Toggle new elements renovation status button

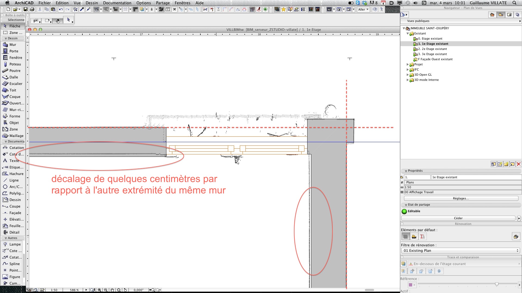coord(422,237)
